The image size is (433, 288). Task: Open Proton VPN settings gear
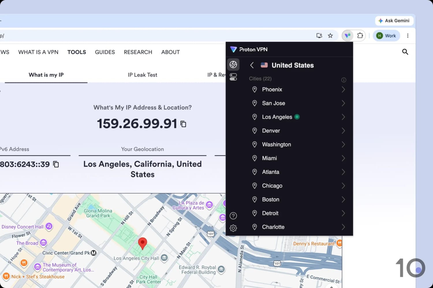point(233,228)
